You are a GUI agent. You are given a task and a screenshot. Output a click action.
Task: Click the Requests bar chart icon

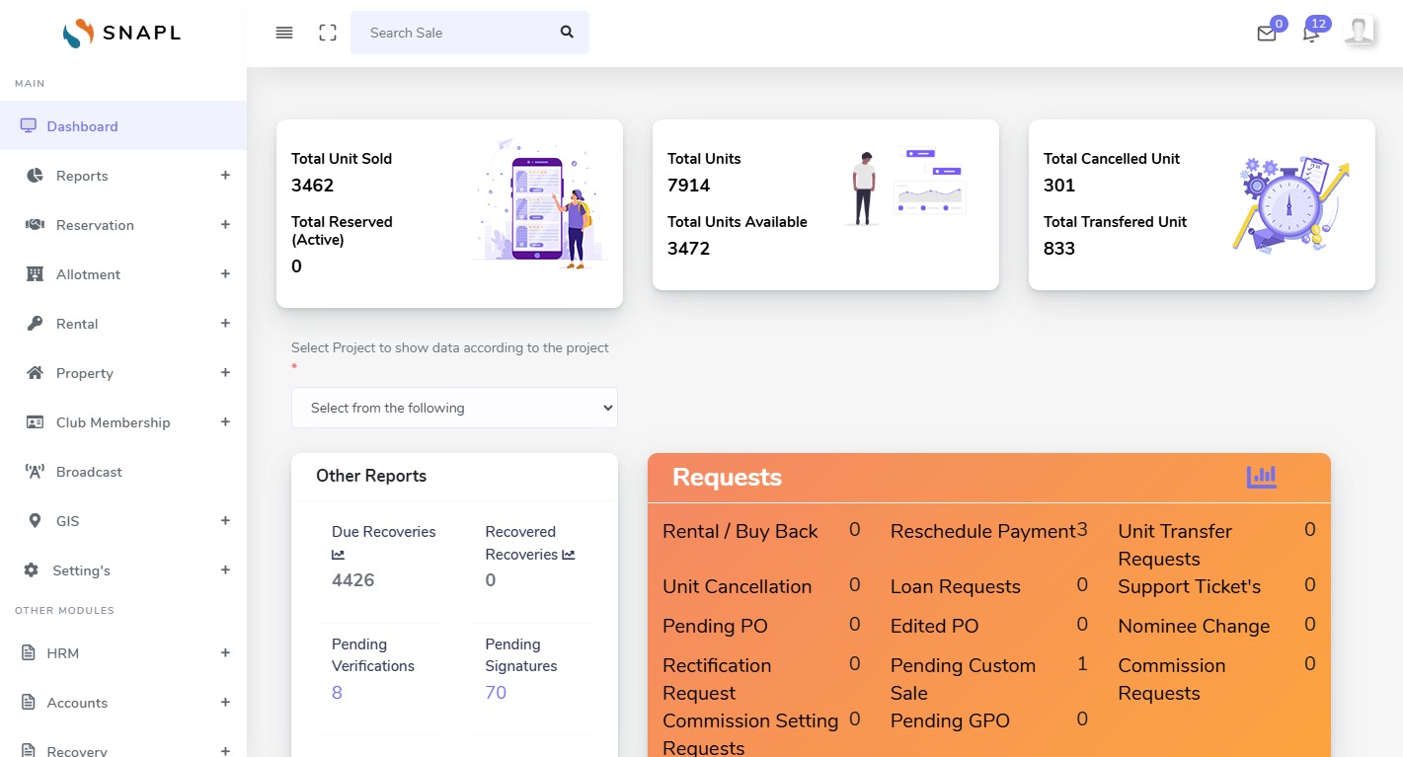tap(1261, 478)
